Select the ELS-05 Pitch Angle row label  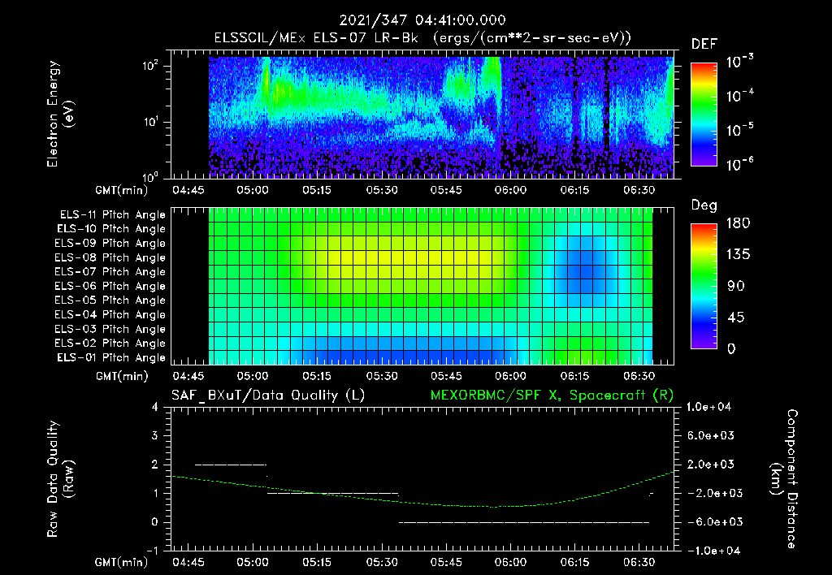[110, 300]
